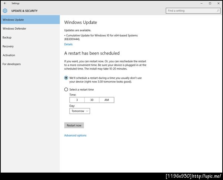Open Activation settings

pyautogui.click(x=30, y=55)
